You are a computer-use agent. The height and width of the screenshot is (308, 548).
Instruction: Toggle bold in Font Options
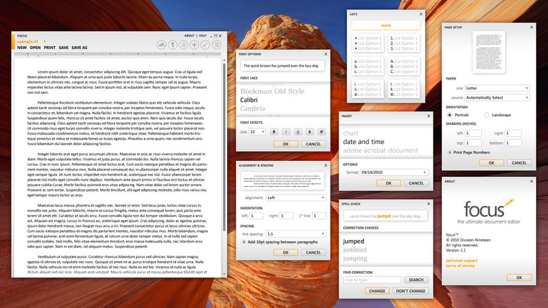[274, 132]
